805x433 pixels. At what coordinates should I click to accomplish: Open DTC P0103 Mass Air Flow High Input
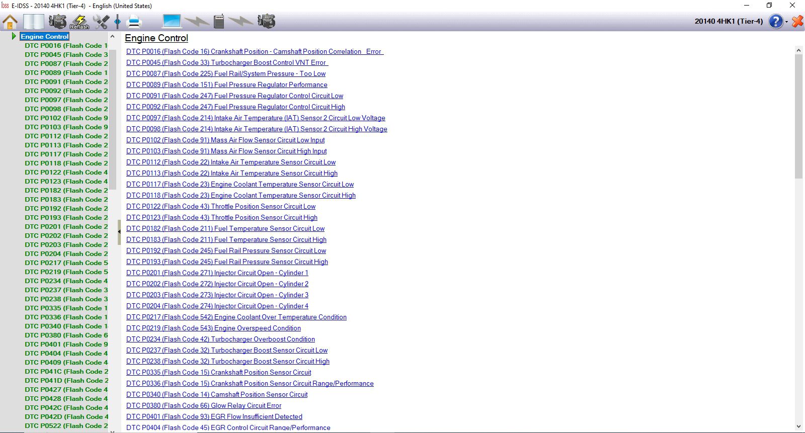[226, 151]
